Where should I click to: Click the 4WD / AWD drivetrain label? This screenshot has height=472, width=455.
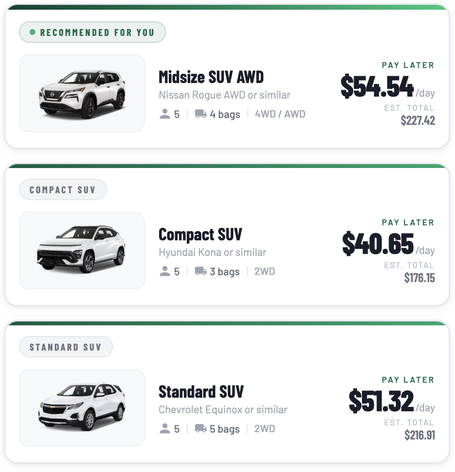pos(280,114)
